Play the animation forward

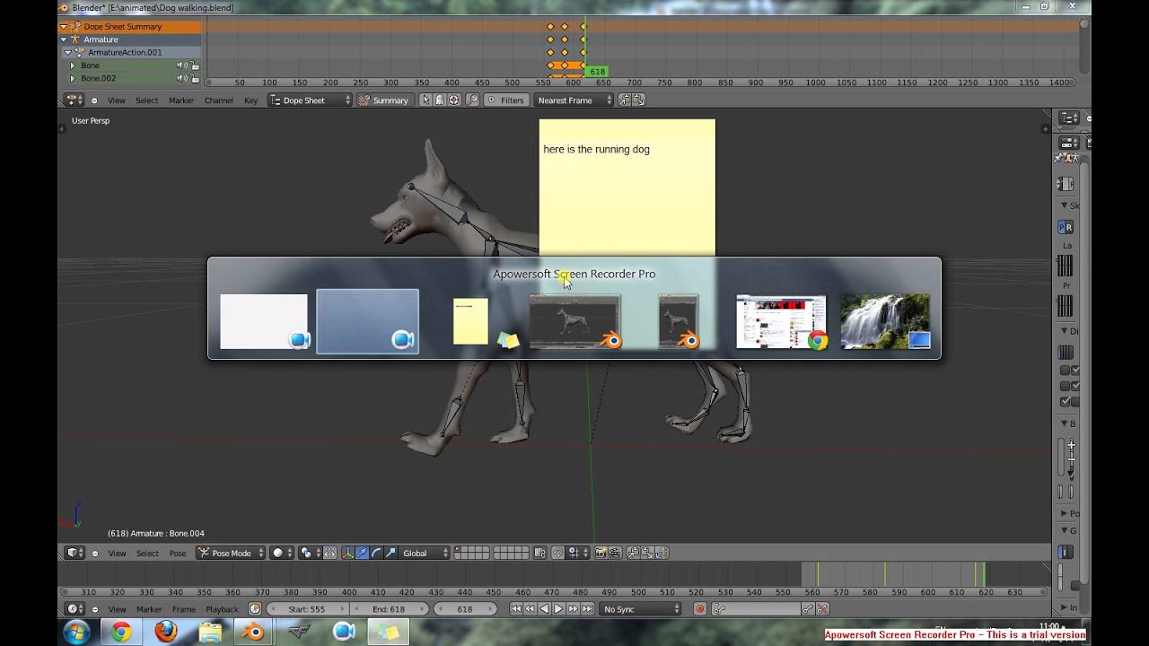558,609
